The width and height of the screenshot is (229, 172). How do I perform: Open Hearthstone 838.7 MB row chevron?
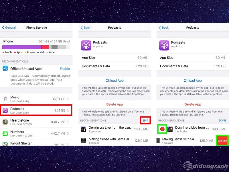68,122
